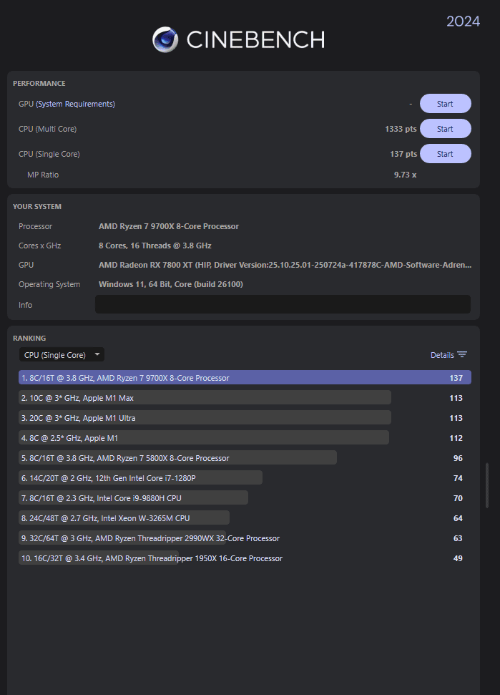Click the 9.73 x MP Ratio value
500x695 pixels.
(406, 175)
